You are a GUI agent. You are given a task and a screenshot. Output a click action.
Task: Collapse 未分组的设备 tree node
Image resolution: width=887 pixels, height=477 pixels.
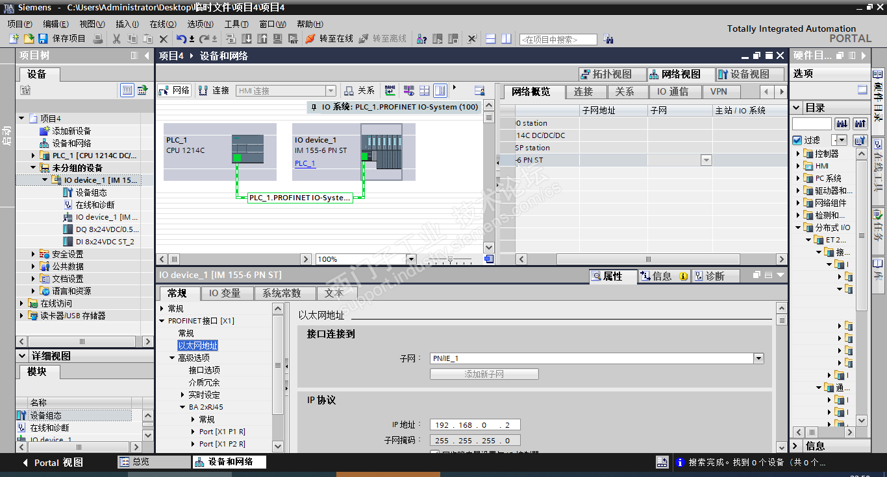(x=34, y=168)
